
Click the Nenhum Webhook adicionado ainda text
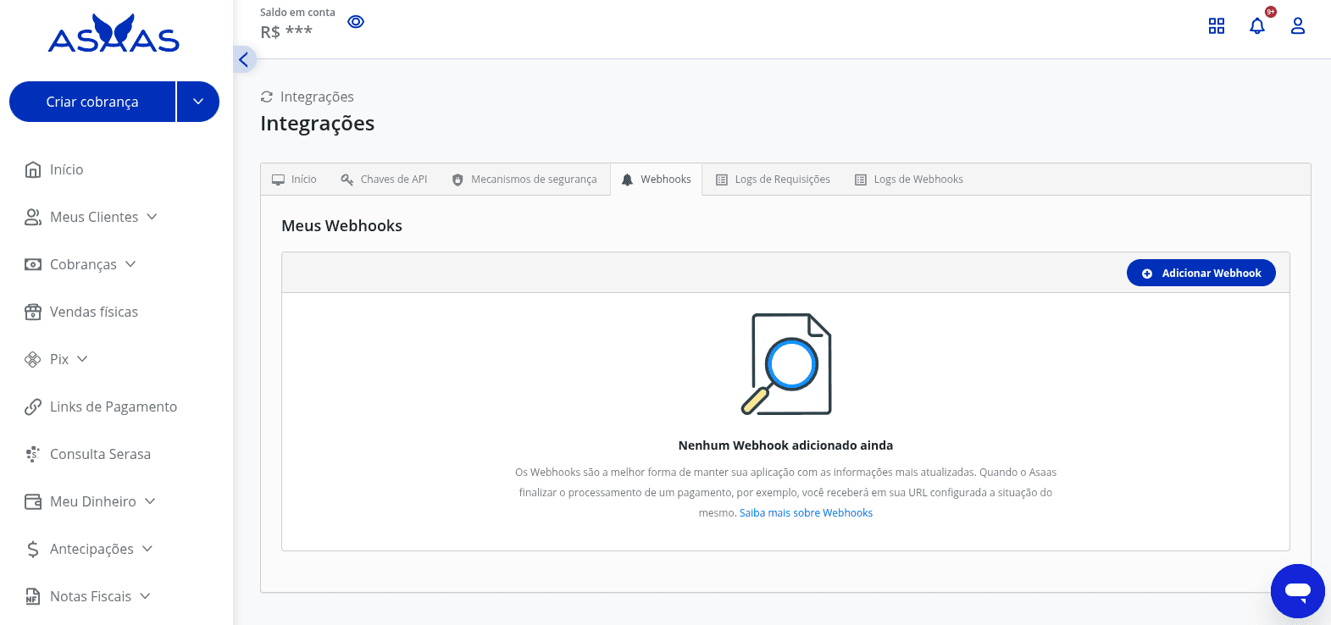click(x=785, y=445)
